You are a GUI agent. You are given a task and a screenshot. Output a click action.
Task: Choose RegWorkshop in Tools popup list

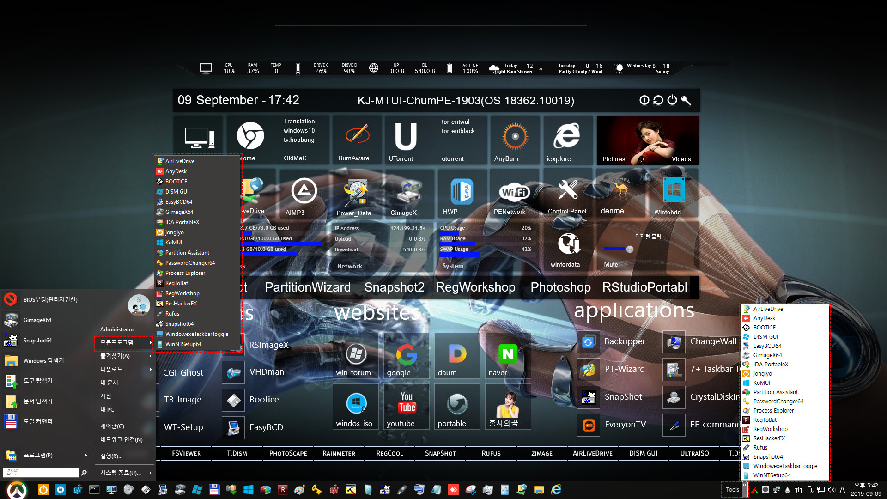pyautogui.click(x=785, y=429)
